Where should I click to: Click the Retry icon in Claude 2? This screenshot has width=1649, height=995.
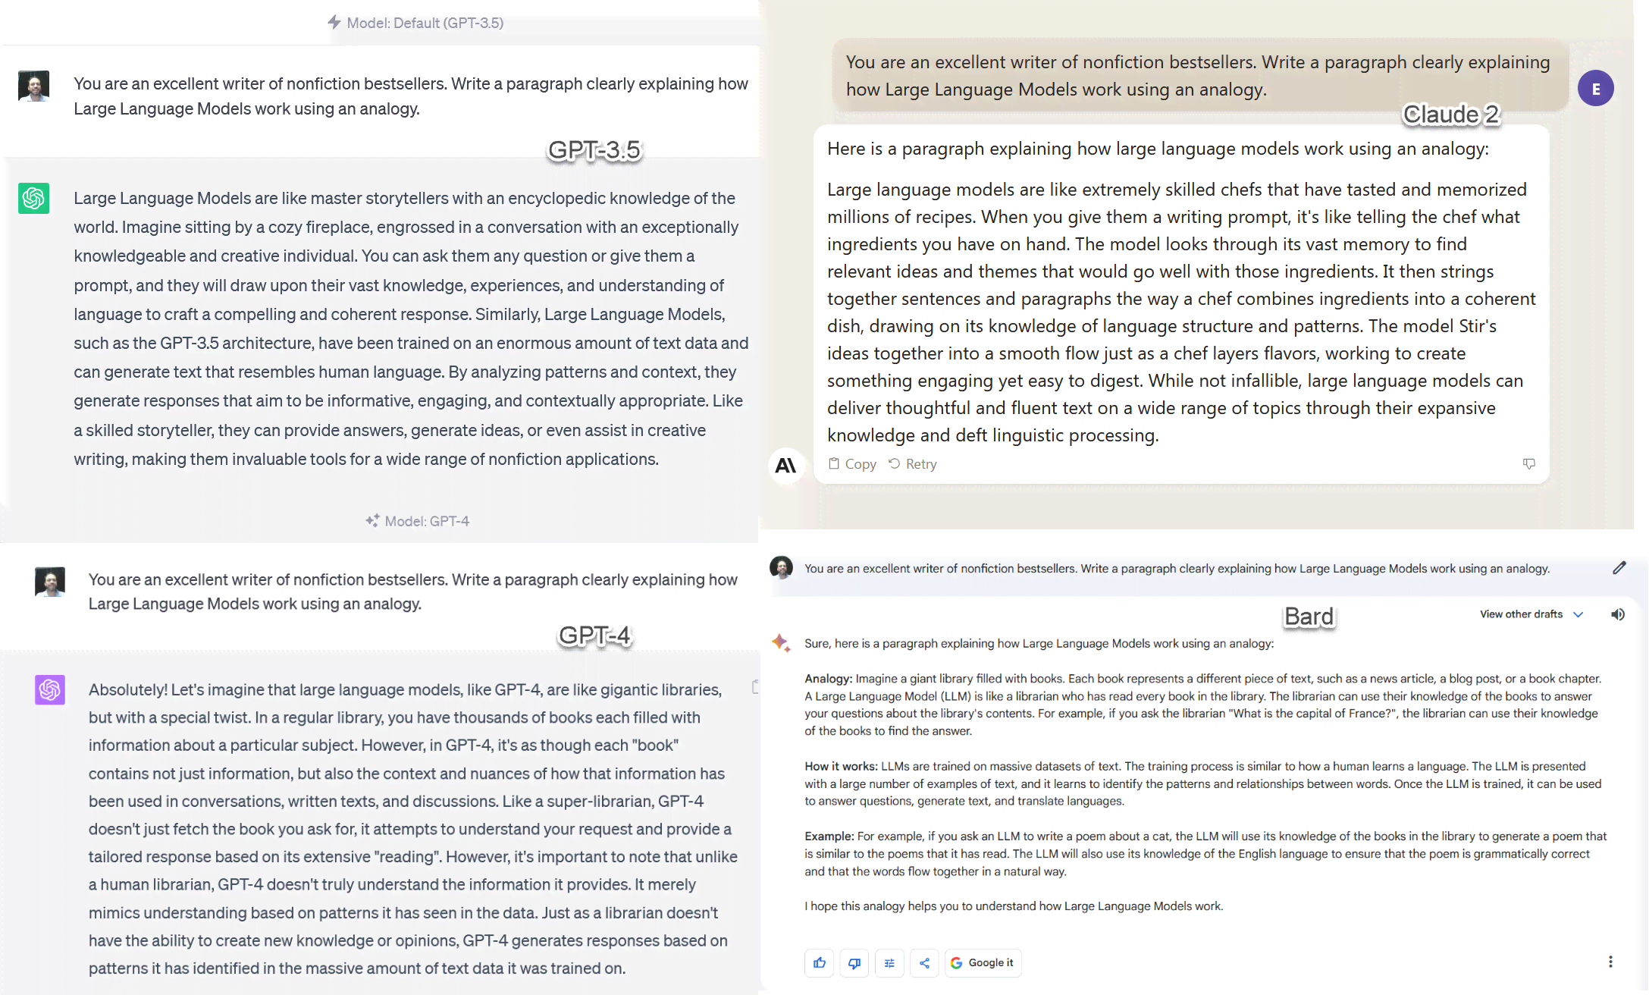coord(895,463)
